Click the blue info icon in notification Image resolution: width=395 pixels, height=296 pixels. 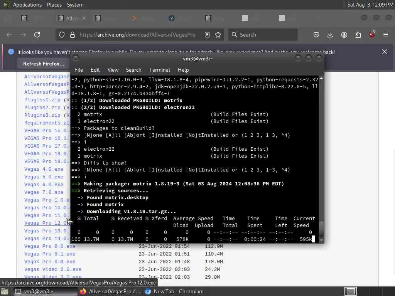click(11, 52)
